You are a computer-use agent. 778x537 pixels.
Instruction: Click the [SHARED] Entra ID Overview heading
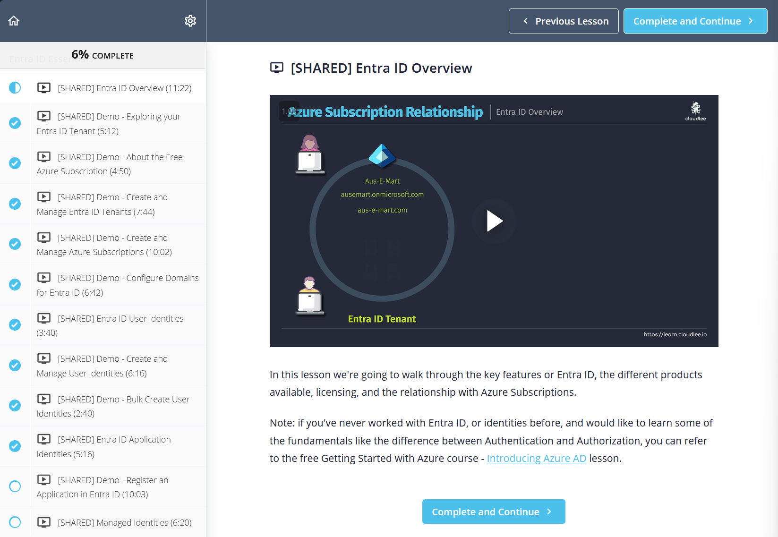coord(381,68)
